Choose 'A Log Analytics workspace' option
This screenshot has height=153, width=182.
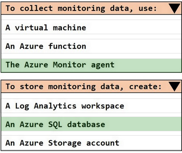(x=91, y=106)
